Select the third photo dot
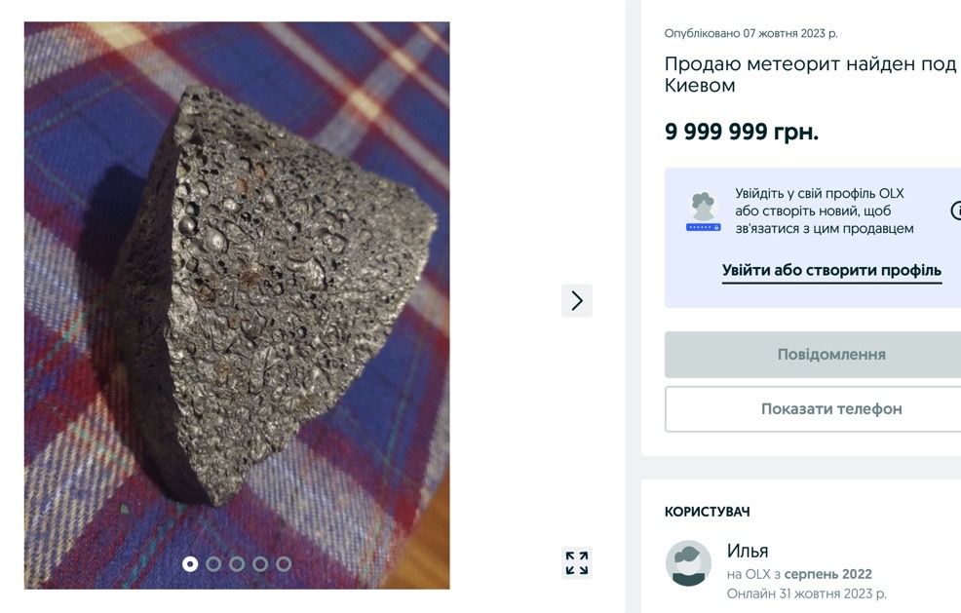Screen dimensions: 961x613 click(x=238, y=563)
